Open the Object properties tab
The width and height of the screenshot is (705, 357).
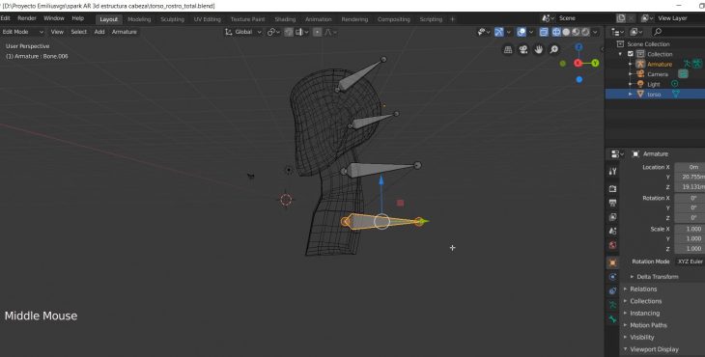[612, 262]
